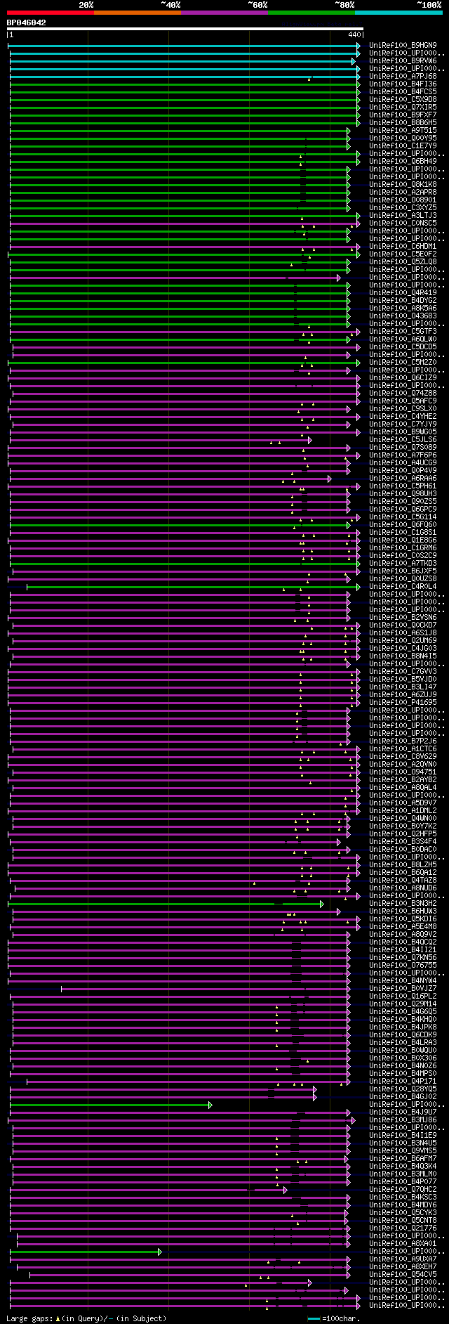Select label UniRef100_B0VJZ7
This screenshot has width=449, height=1324.
point(403,989)
